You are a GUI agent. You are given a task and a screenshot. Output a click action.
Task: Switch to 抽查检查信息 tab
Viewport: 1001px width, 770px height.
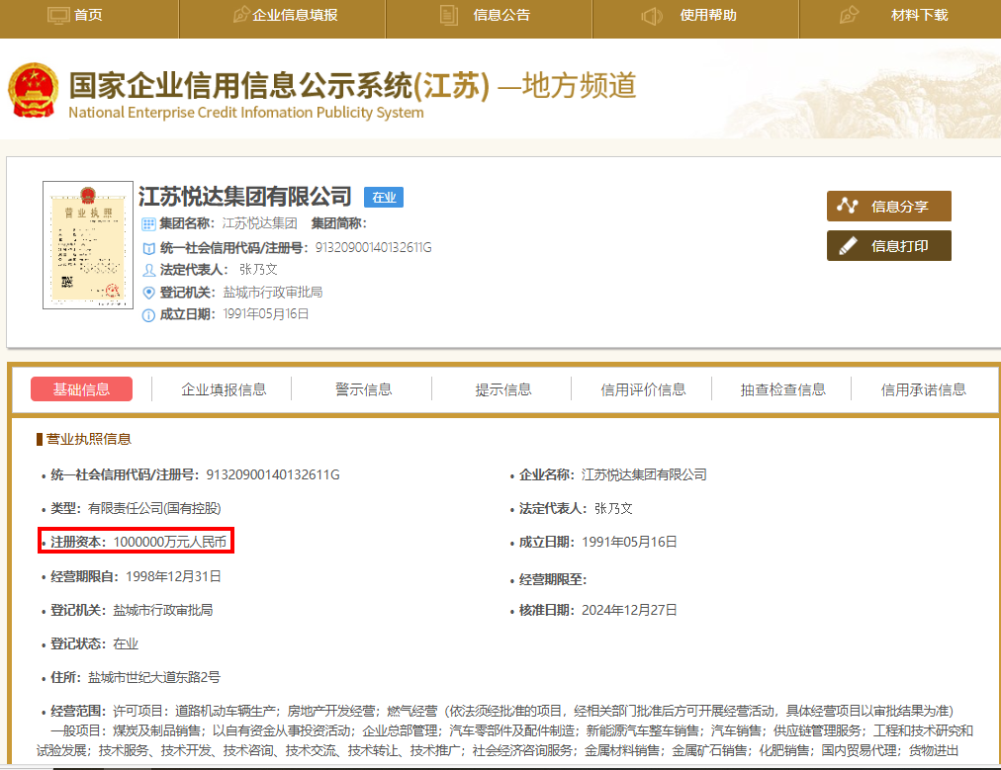pos(782,389)
